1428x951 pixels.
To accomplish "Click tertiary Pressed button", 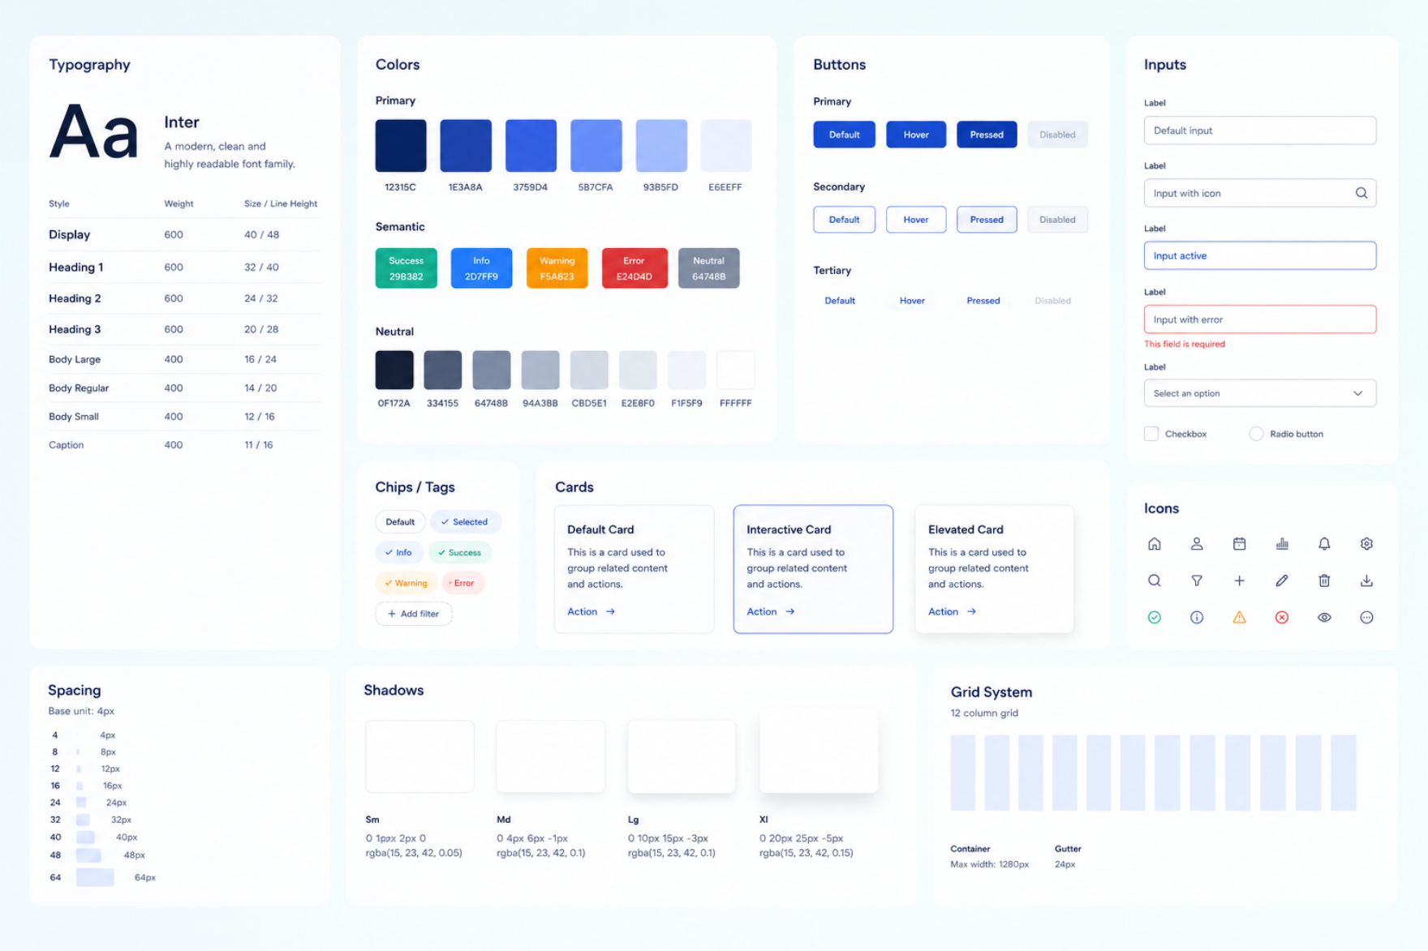I will point(983,301).
